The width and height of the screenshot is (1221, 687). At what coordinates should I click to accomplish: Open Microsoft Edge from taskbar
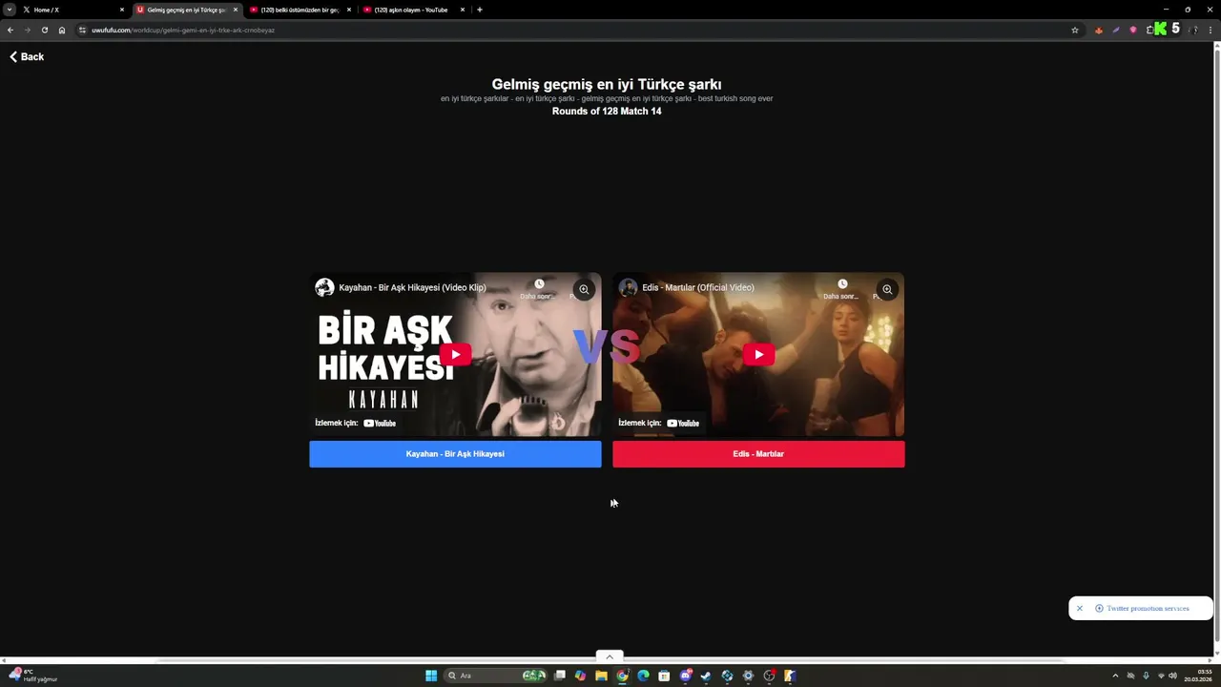[x=643, y=676]
